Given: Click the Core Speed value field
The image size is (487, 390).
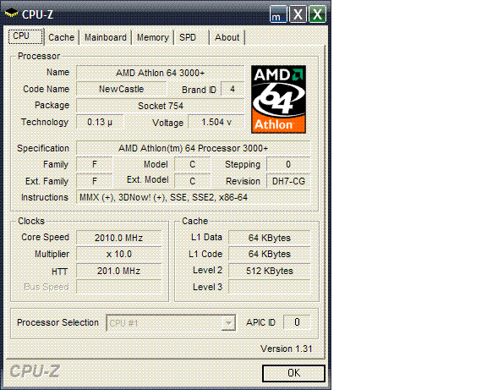Looking at the screenshot, I should 119,238.
